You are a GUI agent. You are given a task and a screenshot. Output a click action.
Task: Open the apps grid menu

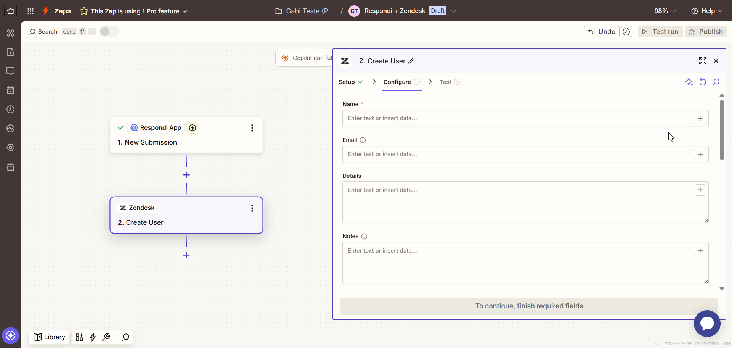tap(30, 11)
